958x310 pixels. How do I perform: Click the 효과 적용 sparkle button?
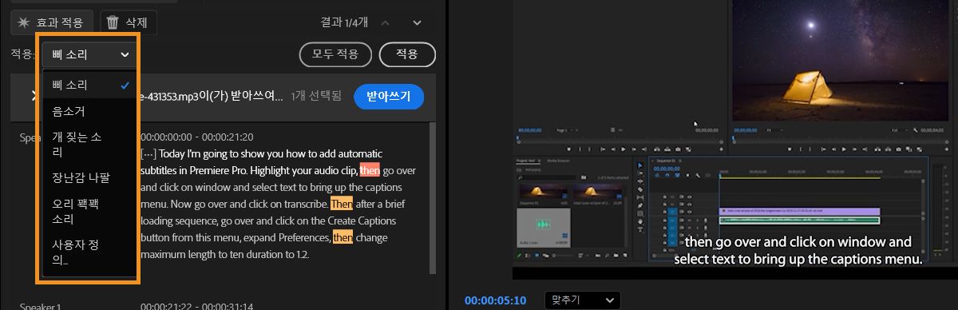coord(52,22)
